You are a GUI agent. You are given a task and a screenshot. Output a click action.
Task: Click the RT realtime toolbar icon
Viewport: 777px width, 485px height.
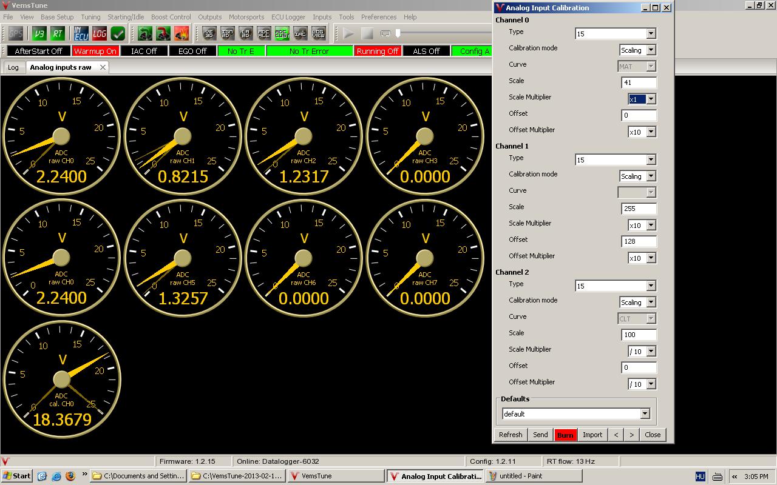tap(58, 33)
